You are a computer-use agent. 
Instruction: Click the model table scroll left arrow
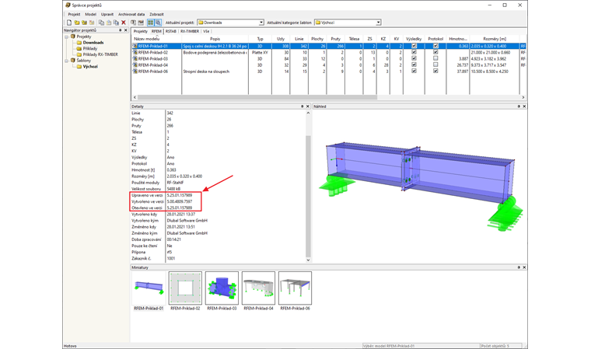tap(135, 97)
